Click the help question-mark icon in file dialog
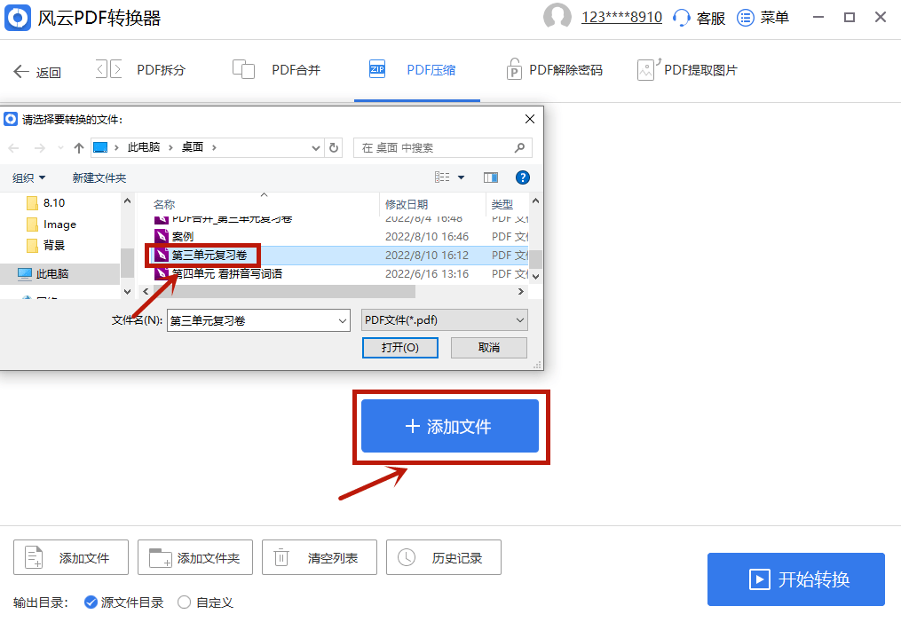The height and width of the screenshot is (630, 901). tap(523, 177)
